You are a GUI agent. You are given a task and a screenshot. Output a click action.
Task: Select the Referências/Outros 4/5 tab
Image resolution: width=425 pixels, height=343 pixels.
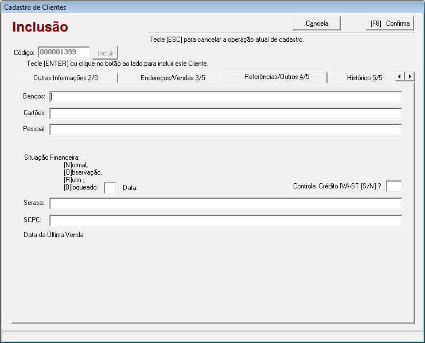(276, 77)
